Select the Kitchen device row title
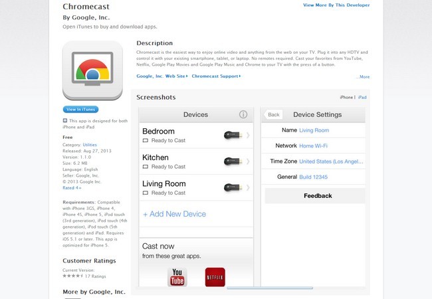Screen dimensions: 432x299 pyautogui.click(x=156, y=157)
